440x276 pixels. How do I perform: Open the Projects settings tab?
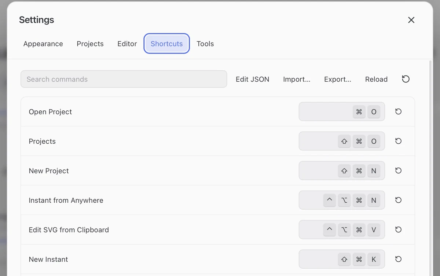[90, 44]
